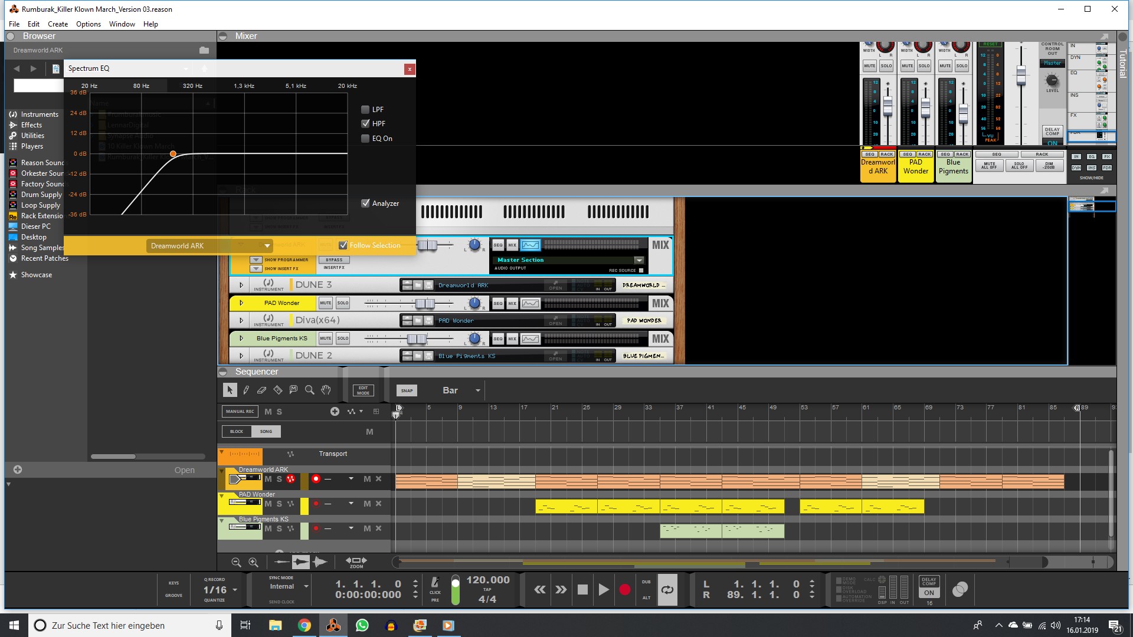Collapse the PAD Wonder sequencer track
Viewport: 1133px width, 637px height.
[222, 495]
